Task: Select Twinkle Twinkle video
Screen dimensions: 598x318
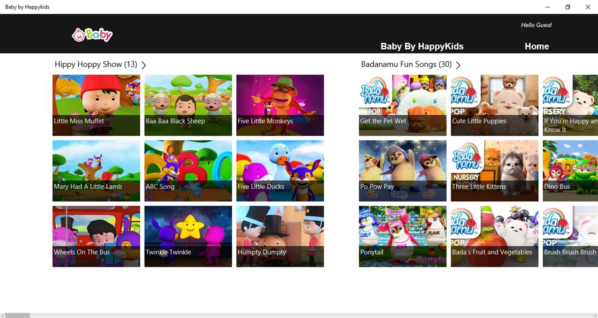Action: click(188, 236)
